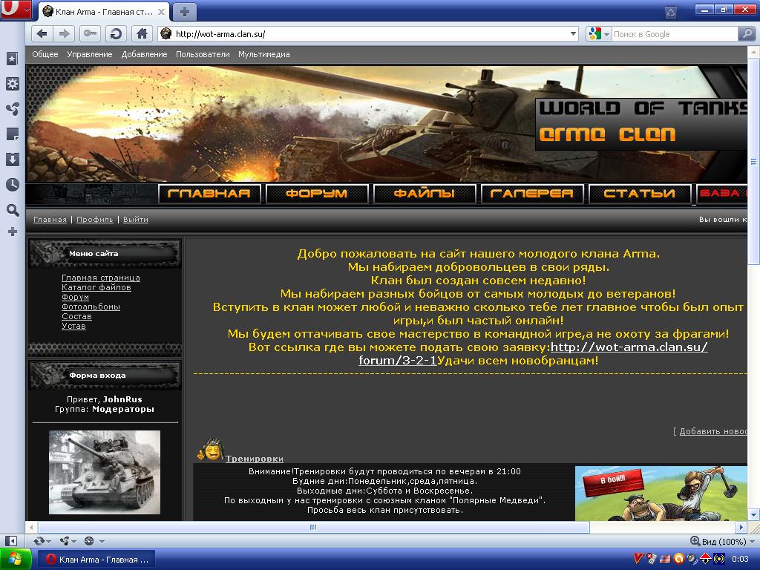This screenshot has height=570, width=760.
Task: Open the Widgets gear panel icon
Action: point(12,84)
